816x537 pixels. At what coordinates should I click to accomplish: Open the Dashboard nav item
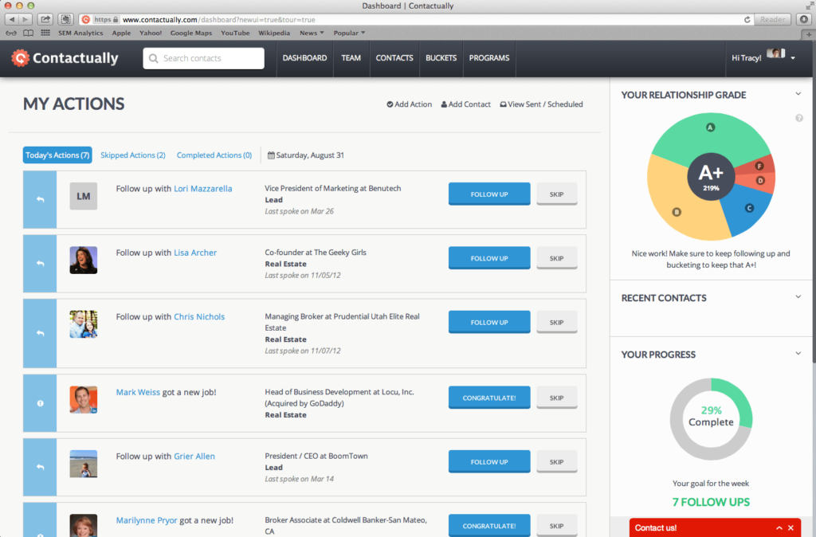[x=304, y=57]
